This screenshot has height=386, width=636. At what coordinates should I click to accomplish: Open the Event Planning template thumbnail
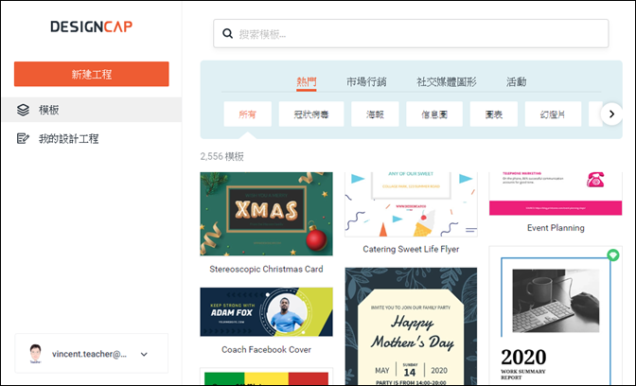(x=556, y=194)
